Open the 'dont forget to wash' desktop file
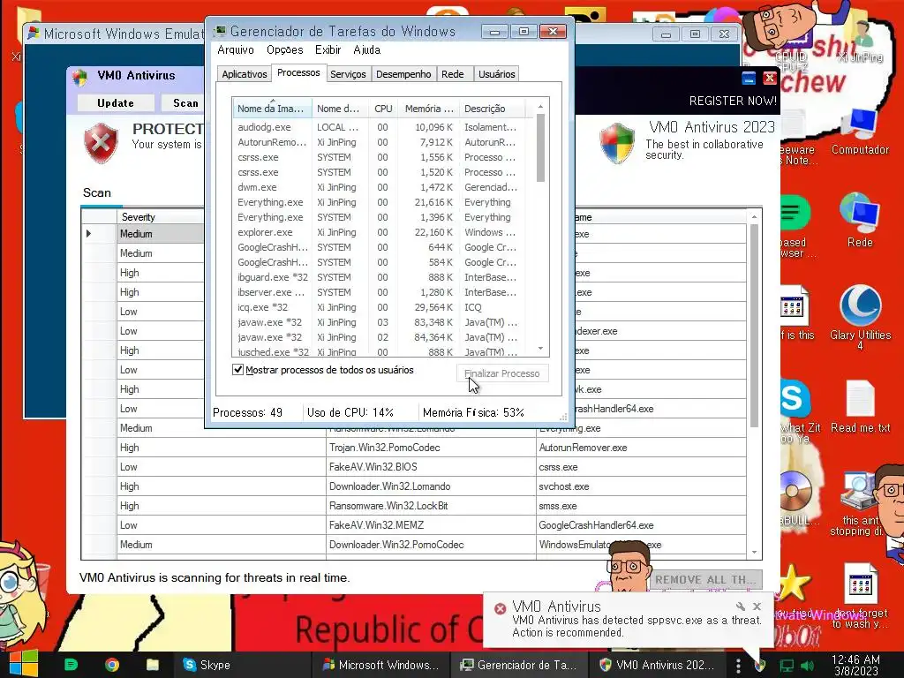Screen dimensions: 904x678 (860, 596)
